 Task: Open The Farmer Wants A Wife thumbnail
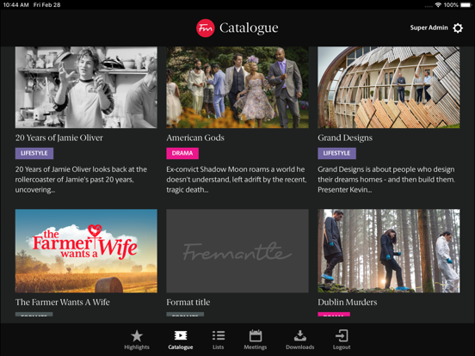(86, 250)
